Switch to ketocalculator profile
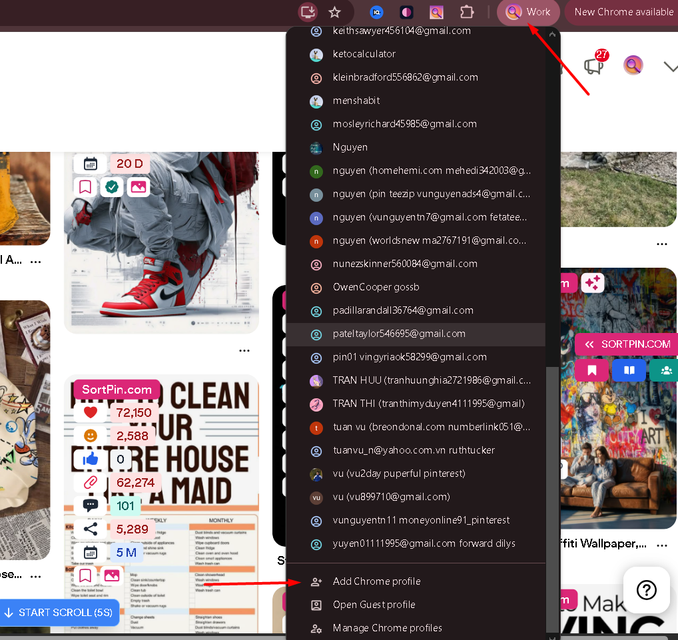678x640 pixels. coord(416,54)
